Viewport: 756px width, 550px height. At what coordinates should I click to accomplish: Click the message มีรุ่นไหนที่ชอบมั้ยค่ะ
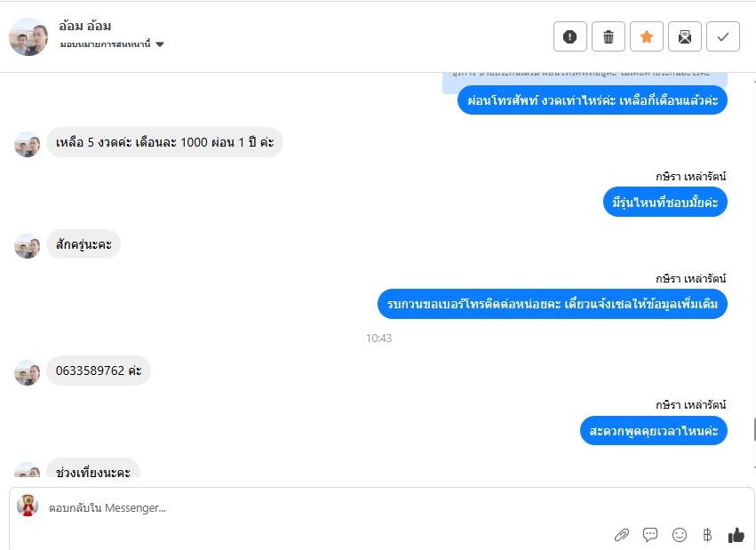coord(664,202)
